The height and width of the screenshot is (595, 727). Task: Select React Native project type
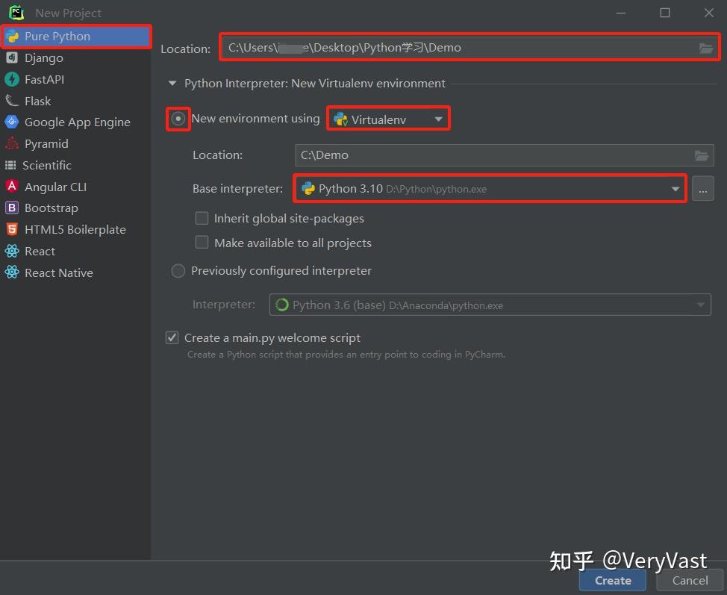[x=76, y=272]
